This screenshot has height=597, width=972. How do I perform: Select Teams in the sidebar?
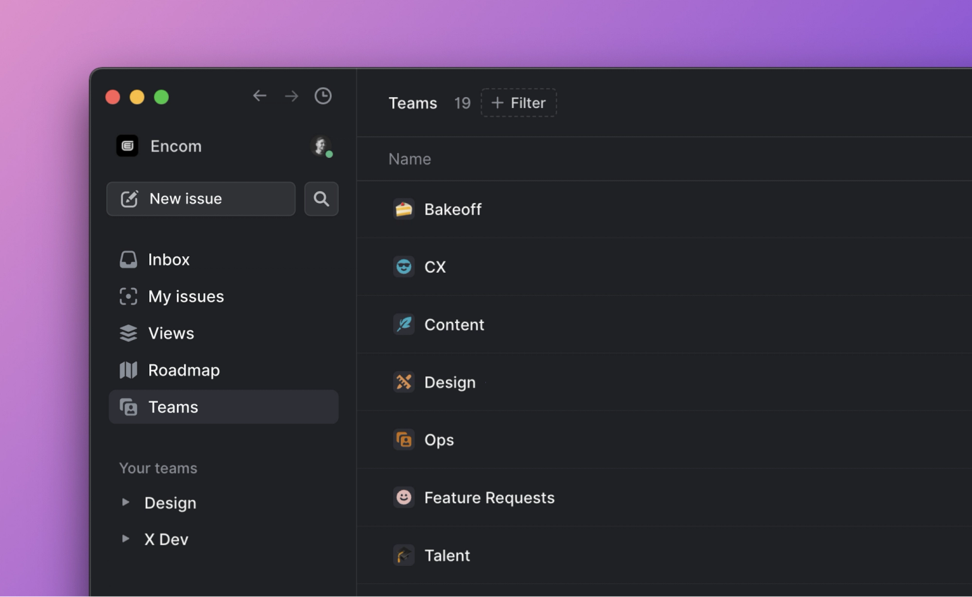(223, 407)
